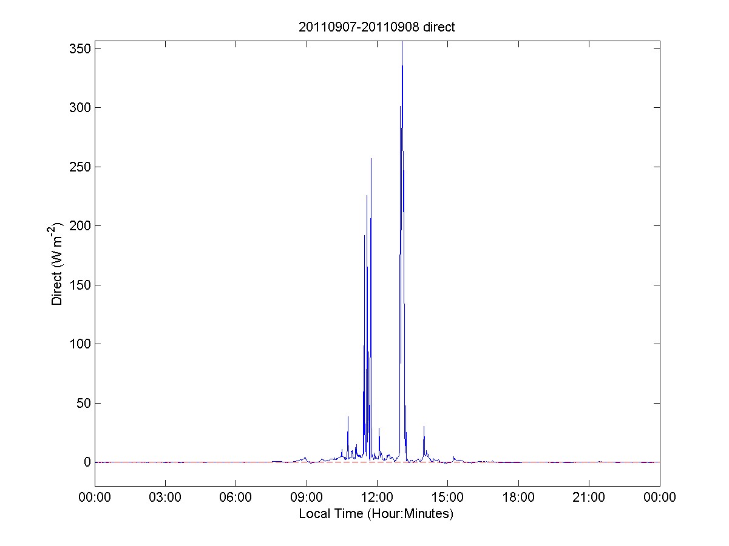Select the 06:00 x-axis tick label
This screenshot has height=546, width=729.
[236, 498]
